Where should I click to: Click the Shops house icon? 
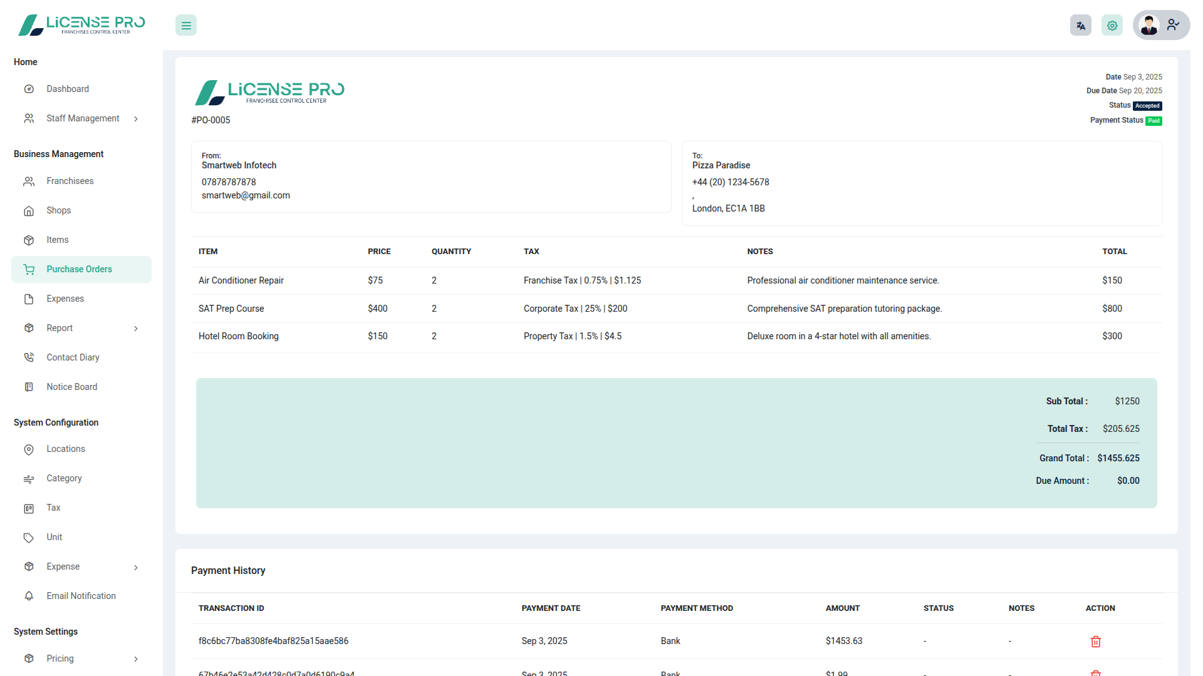coord(29,211)
